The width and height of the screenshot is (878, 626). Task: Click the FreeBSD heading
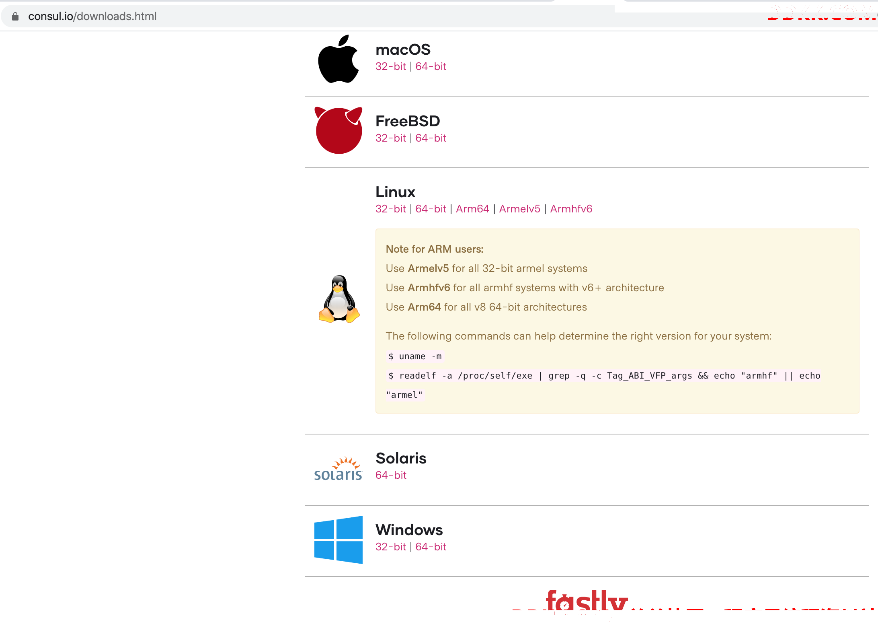(408, 121)
